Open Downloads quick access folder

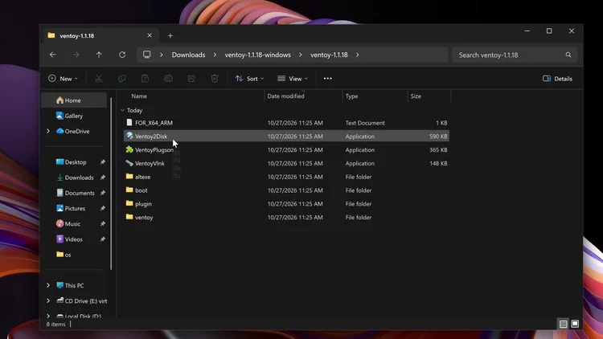[x=79, y=178]
